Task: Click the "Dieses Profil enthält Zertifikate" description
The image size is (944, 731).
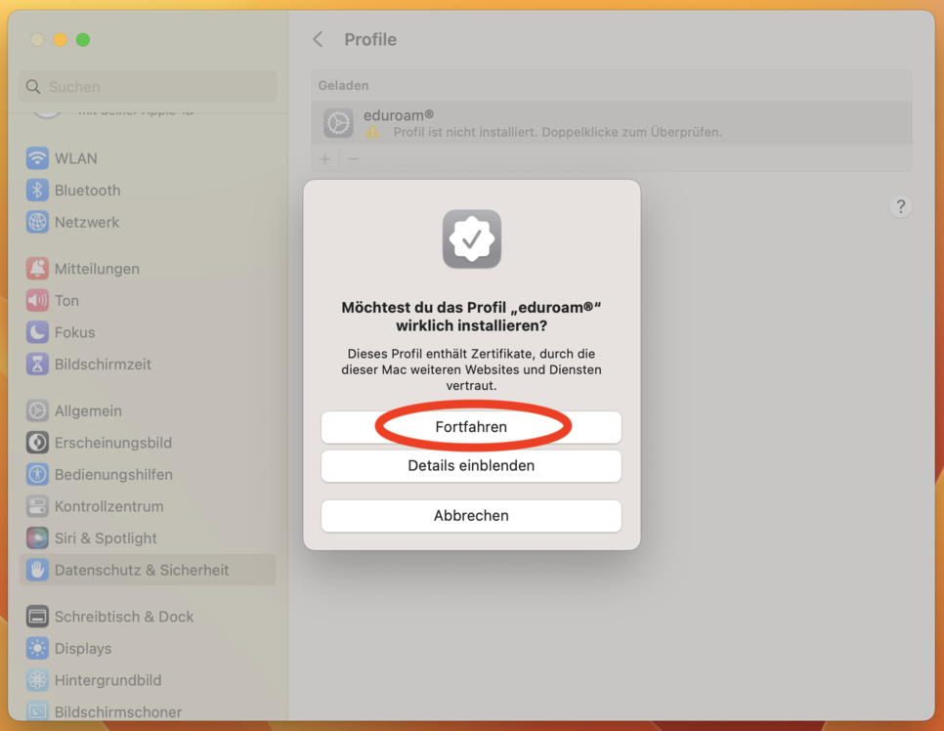Action: tap(471, 369)
